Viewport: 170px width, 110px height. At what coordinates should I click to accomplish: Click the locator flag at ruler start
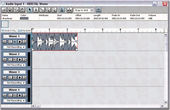pyautogui.click(x=32, y=29)
